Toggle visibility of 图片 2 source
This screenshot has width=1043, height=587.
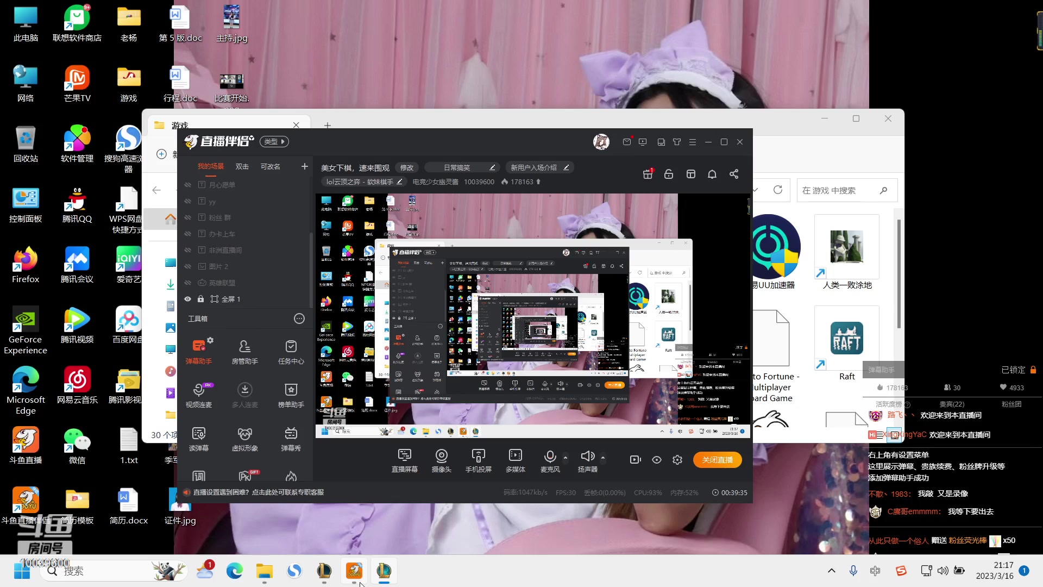coord(187,266)
